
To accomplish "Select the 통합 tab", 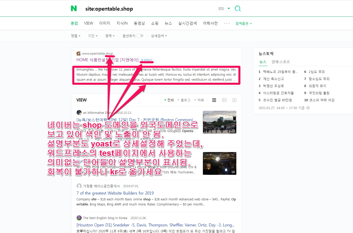I will pos(74,23).
